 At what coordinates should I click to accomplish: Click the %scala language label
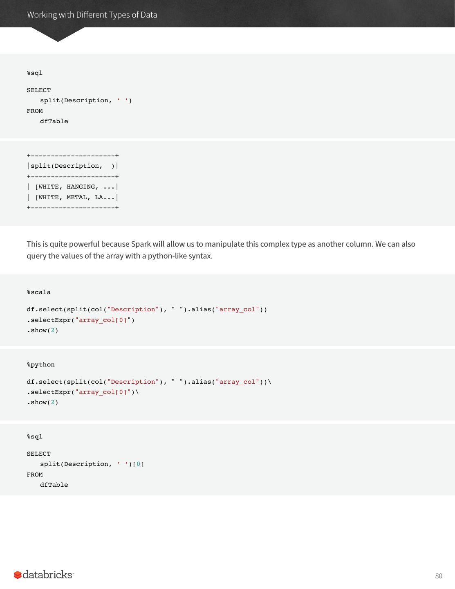tap(39, 292)
